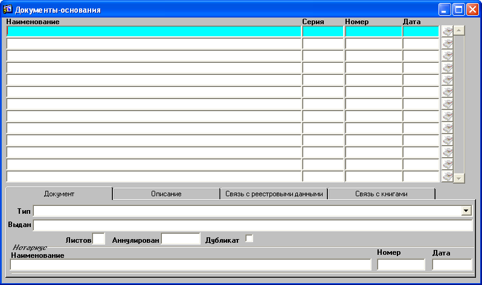
Task: Click inside the Тип combo box field
Action: coord(248,211)
